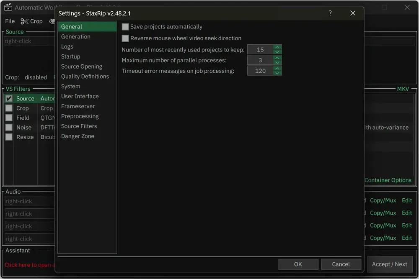Increase maximum parallel processes value
419x279 pixels.
(277, 58)
